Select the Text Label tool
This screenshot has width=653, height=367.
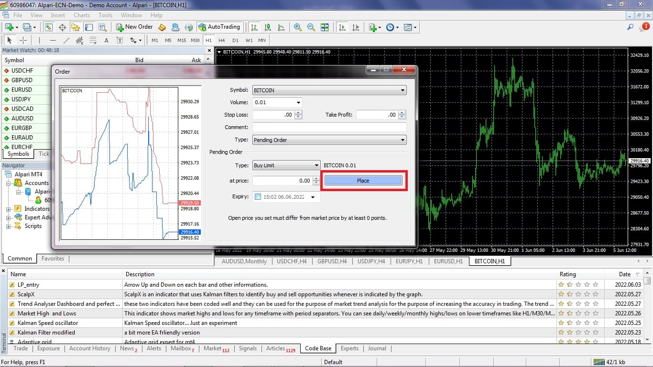pos(120,41)
